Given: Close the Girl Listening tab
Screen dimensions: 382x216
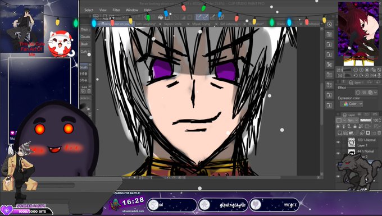Looking at the screenshot, I should tap(244, 24).
